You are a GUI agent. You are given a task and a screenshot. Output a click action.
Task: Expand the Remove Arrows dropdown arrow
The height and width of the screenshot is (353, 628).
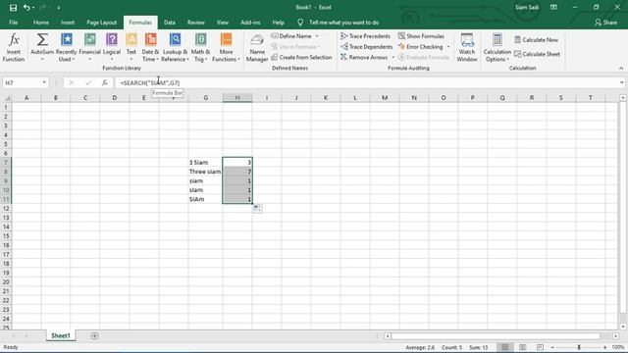tap(392, 58)
